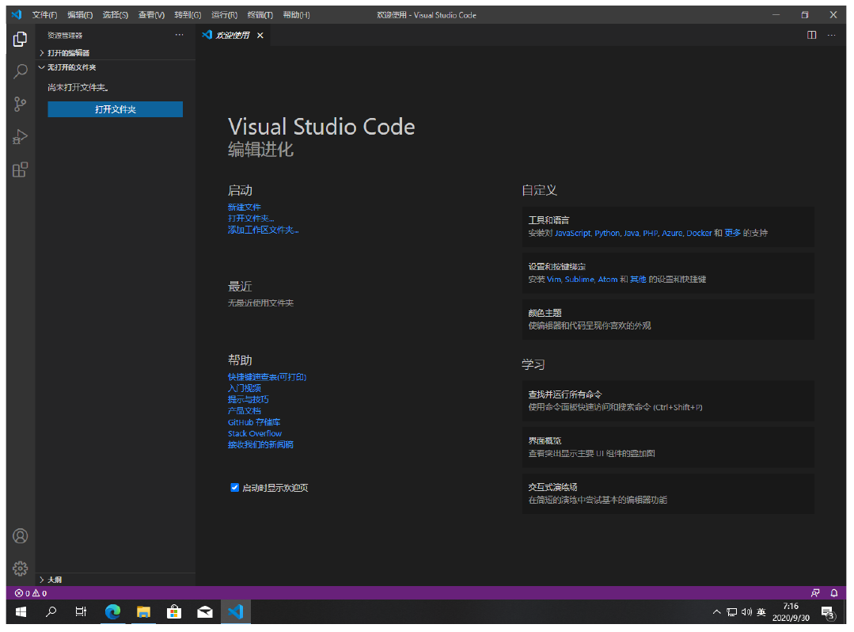Click the 新建文件 link
The image size is (854, 632).
(244, 207)
